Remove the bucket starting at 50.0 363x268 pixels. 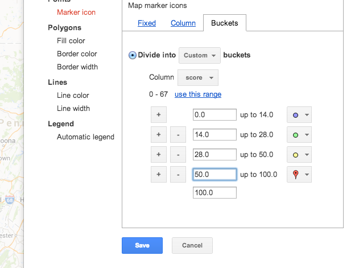178,175
